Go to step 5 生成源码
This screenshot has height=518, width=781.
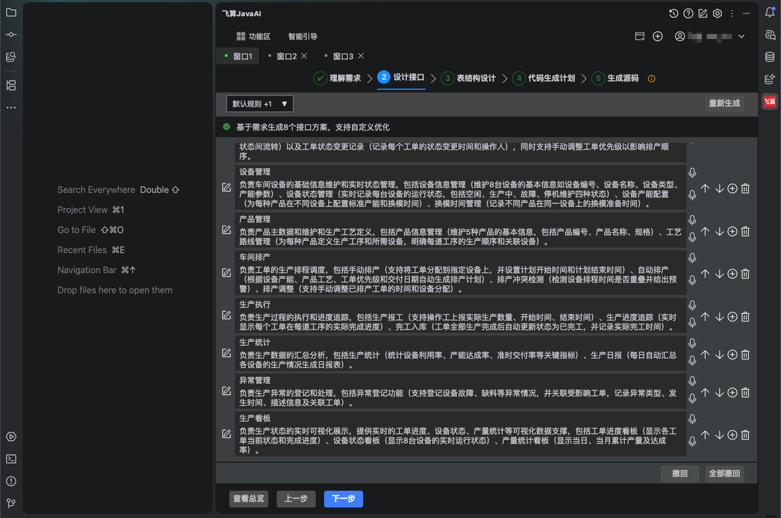(x=615, y=78)
